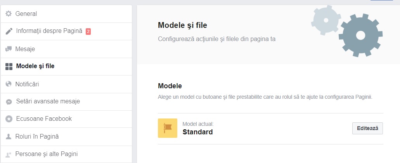Screen dimensions: 400x163
Task: Open the General settings label
Action: [26, 14]
